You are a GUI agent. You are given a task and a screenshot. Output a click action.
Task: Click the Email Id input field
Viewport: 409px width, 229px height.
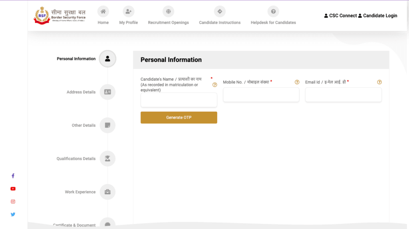pyautogui.click(x=343, y=95)
